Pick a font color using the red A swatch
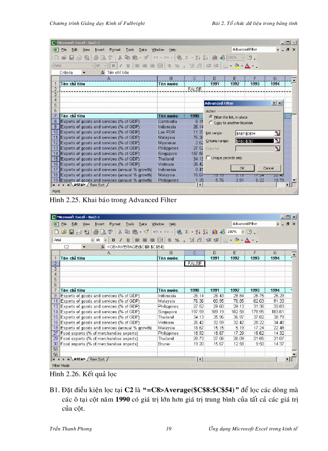The width and height of the screenshot is (328, 451). tap(247, 65)
